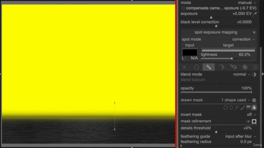Click details threshold value +0%

(247, 128)
